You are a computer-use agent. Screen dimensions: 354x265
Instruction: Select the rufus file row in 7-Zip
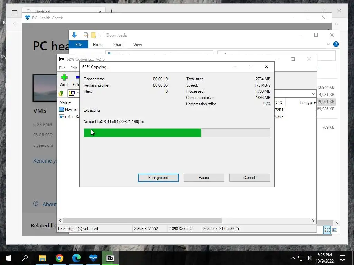[x=69, y=117]
